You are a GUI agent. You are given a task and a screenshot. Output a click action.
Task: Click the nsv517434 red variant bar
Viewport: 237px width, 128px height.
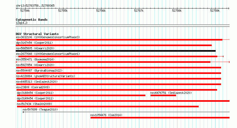coord(108,107)
